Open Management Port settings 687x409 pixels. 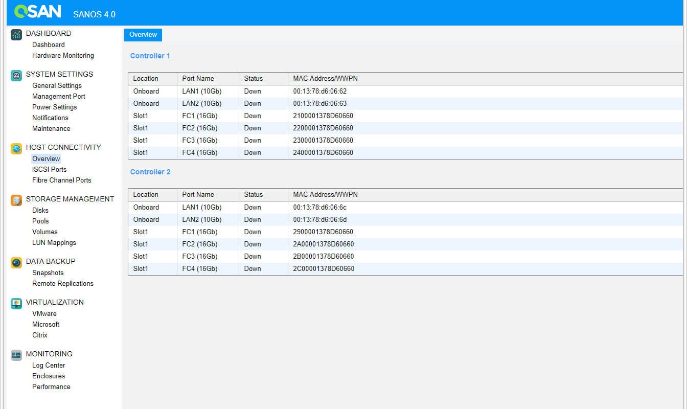click(59, 96)
